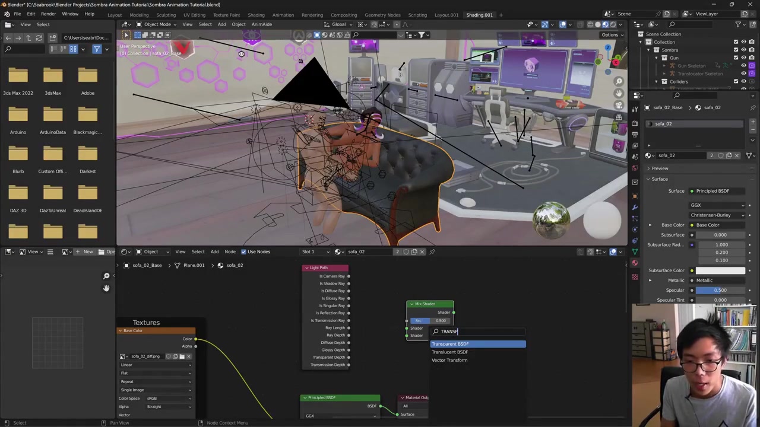Open folder icon on sofa_02_diff.png texture
Screen dimensions: 760x427
(x=182, y=356)
